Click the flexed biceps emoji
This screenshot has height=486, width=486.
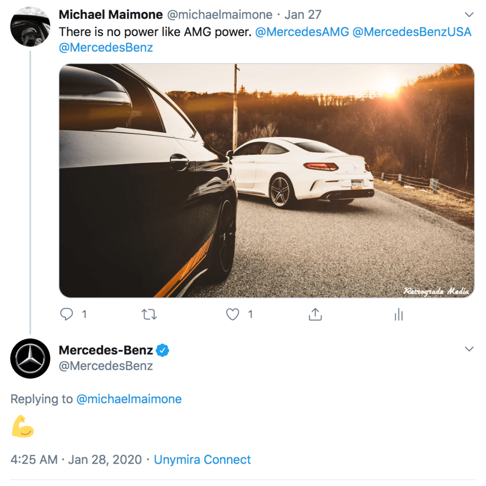pos(23,427)
